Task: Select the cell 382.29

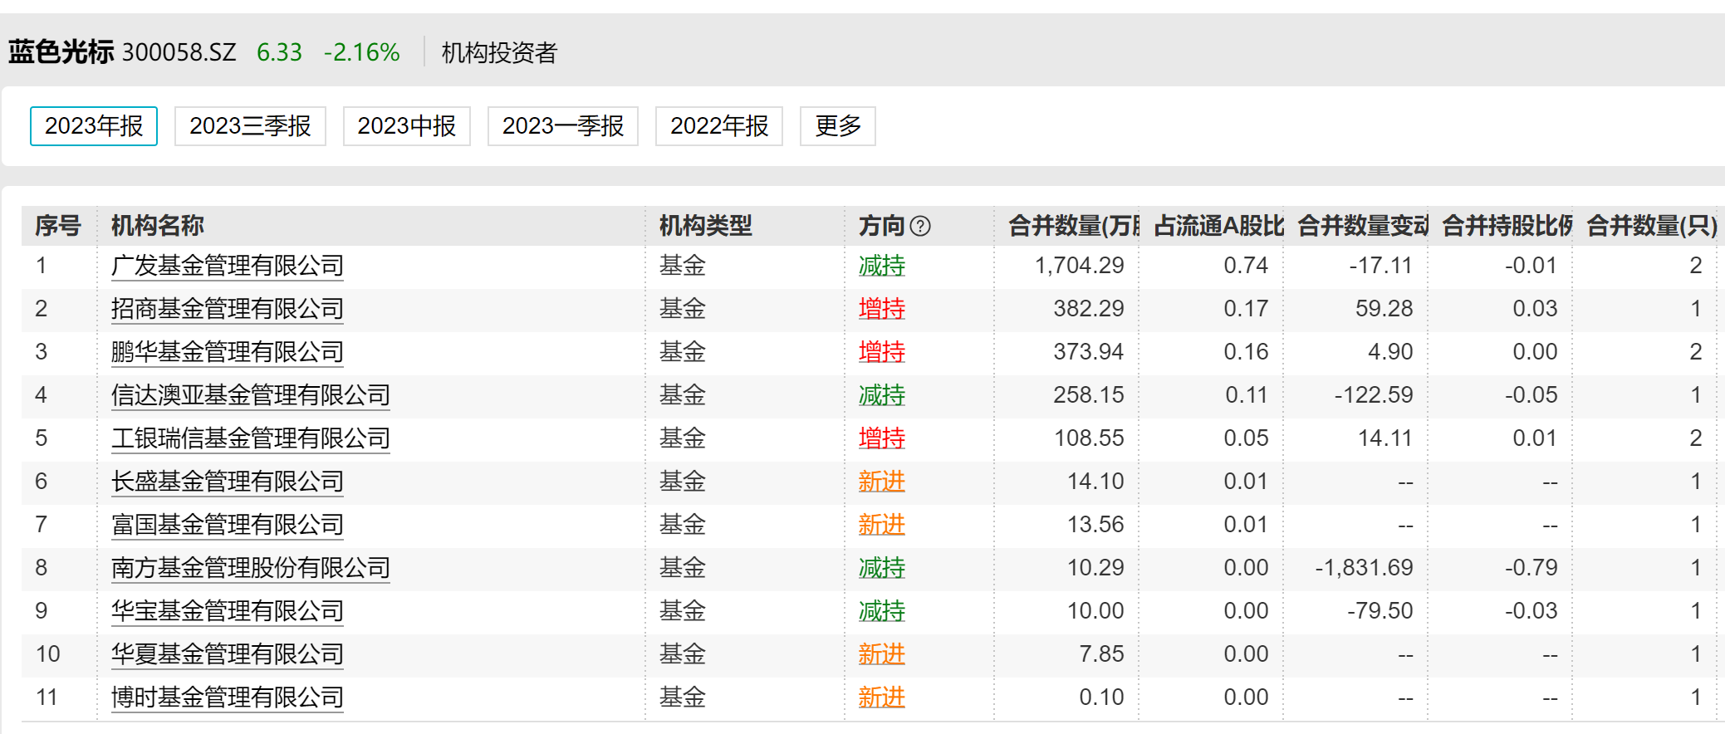Action: pos(1088,309)
